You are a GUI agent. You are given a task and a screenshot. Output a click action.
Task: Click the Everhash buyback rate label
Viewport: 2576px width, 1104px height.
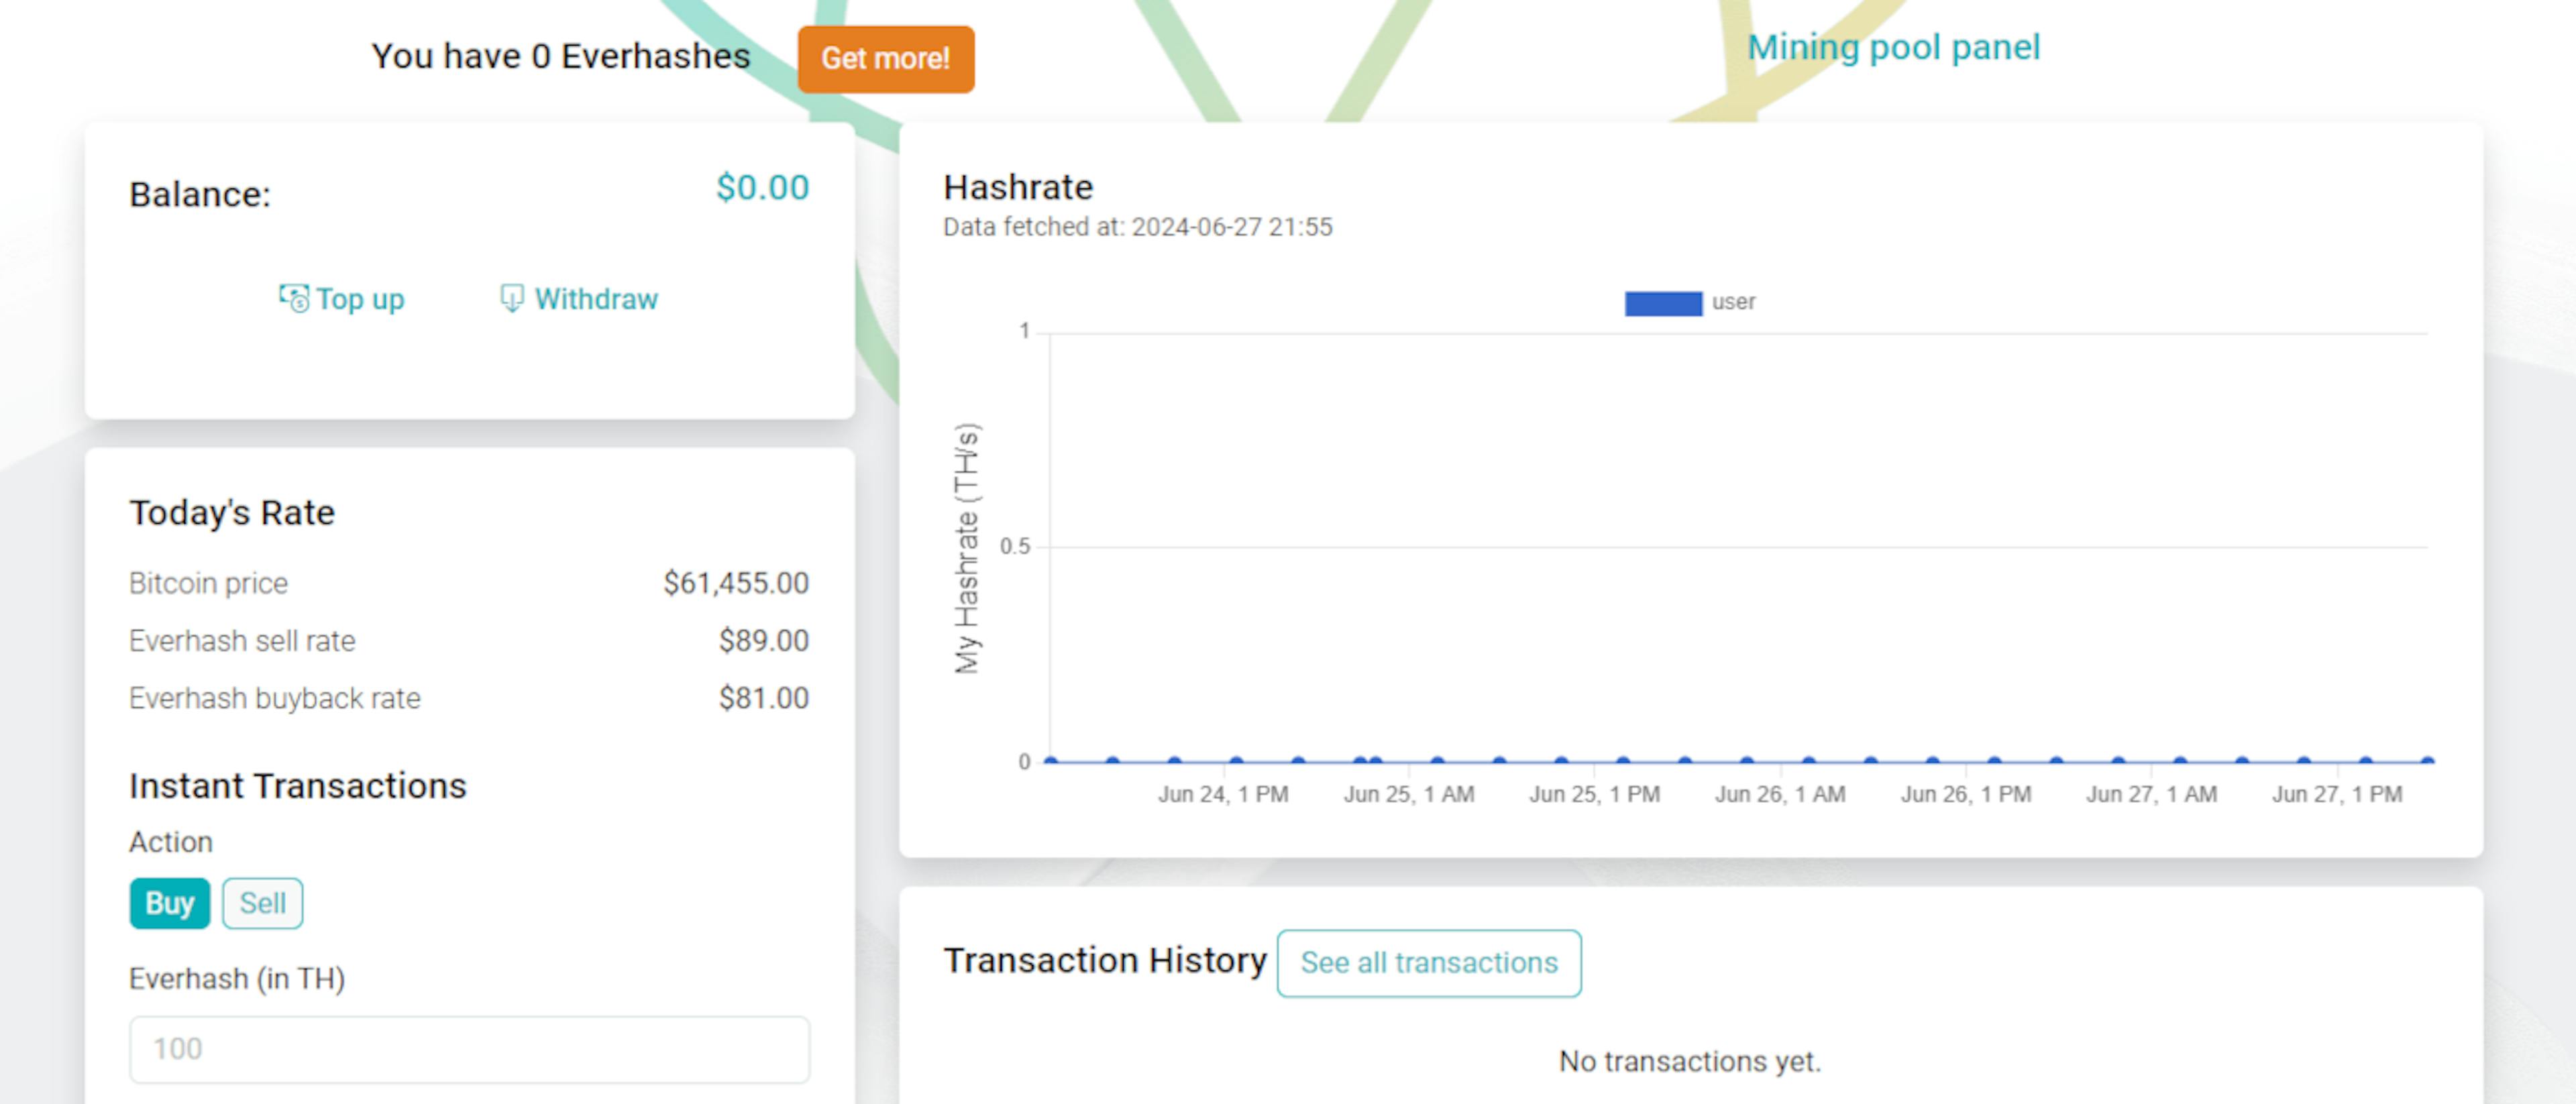(275, 698)
